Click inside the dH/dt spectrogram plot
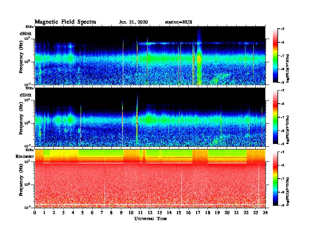 pyautogui.click(x=150, y=55)
